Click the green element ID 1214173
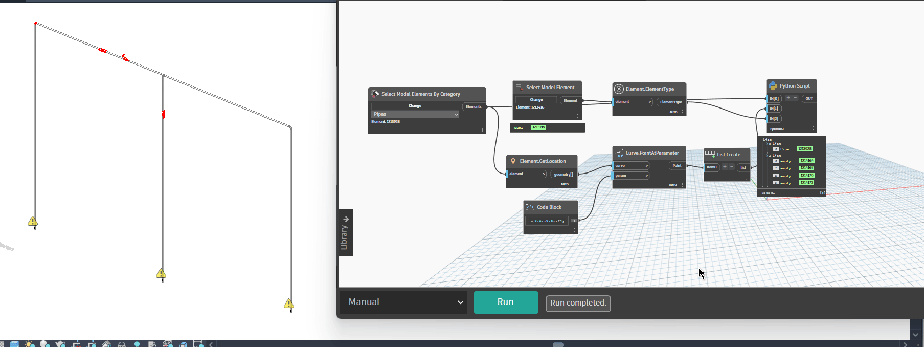The height and width of the screenshot is (347, 924). [x=807, y=183]
